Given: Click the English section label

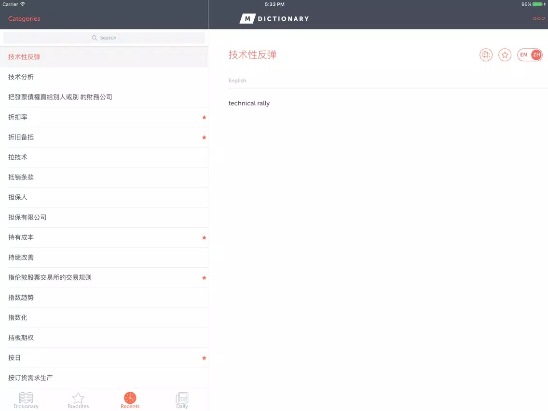Looking at the screenshot, I should [x=237, y=81].
